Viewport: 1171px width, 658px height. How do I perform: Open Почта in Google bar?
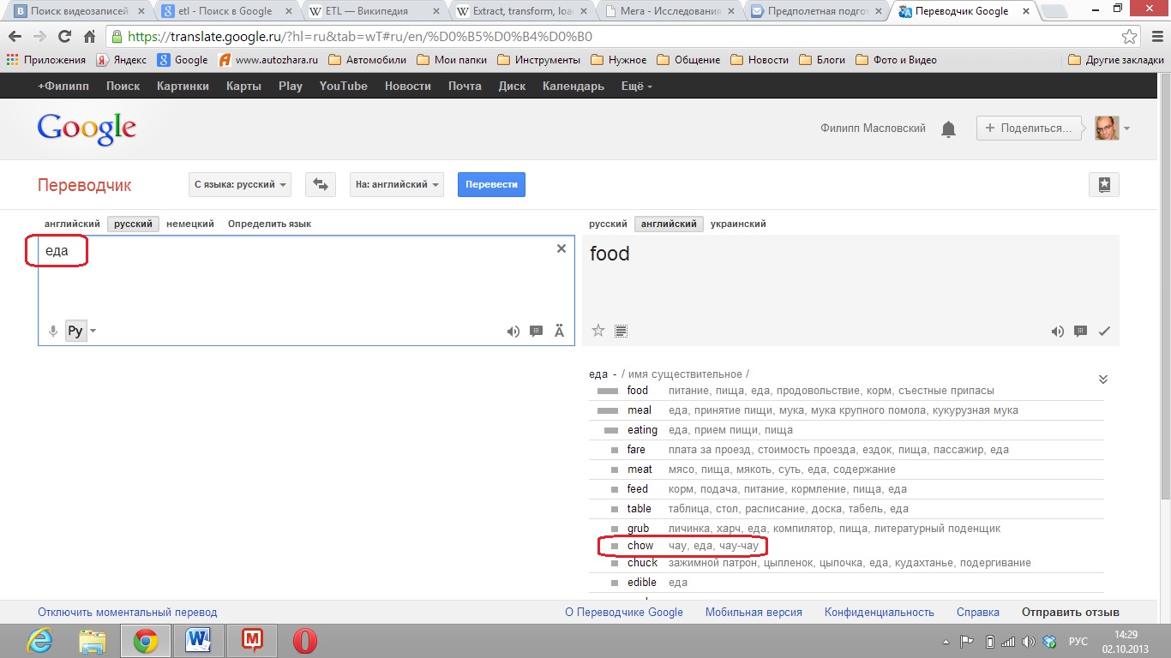[x=465, y=86]
